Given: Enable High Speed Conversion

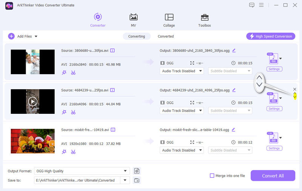Looking at the screenshot, I should [x=271, y=36].
